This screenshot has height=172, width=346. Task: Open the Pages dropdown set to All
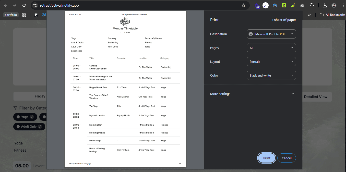pos(271,48)
